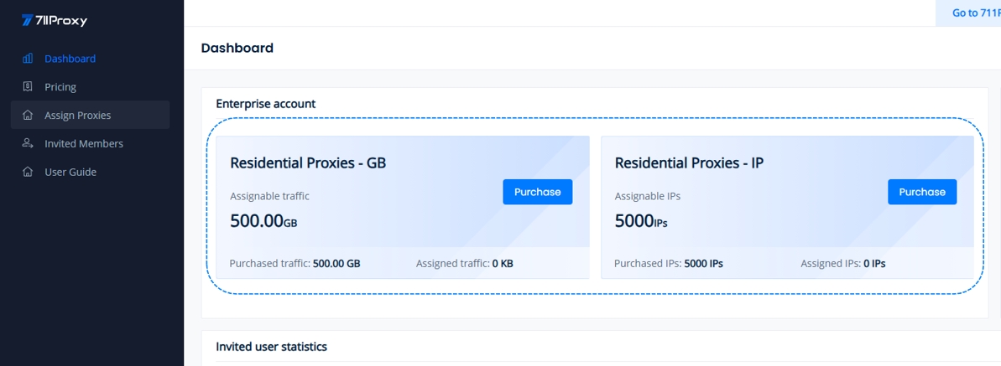Click the Invited Members person icon
Image resolution: width=1001 pixels, height=366 pixels.
click(28, 144)
